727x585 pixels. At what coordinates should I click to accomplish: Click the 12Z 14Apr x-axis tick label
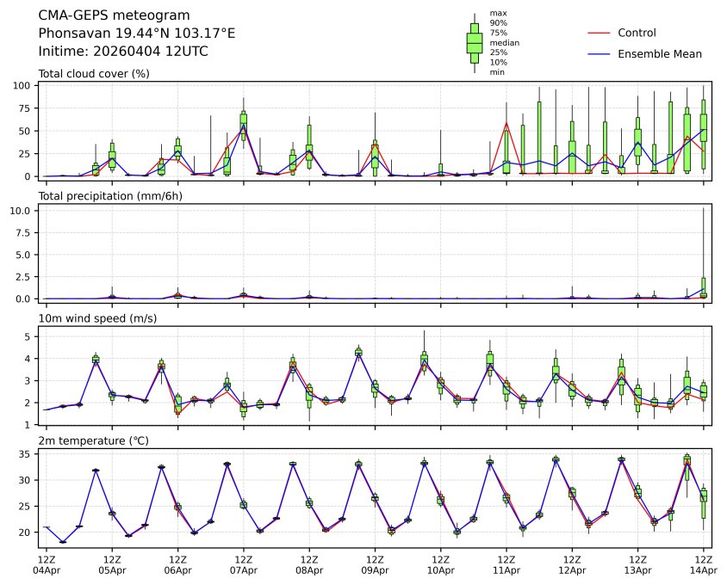(x=703, y=564)
